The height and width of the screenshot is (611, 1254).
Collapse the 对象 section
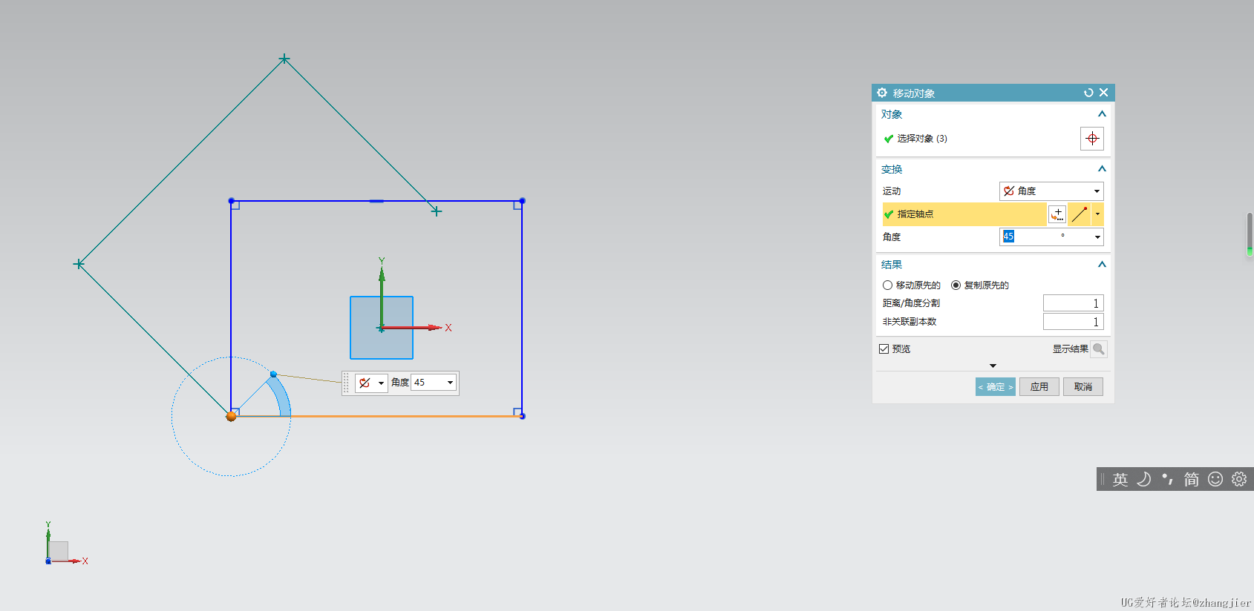pyautogui.click(x=1102, y=114)
